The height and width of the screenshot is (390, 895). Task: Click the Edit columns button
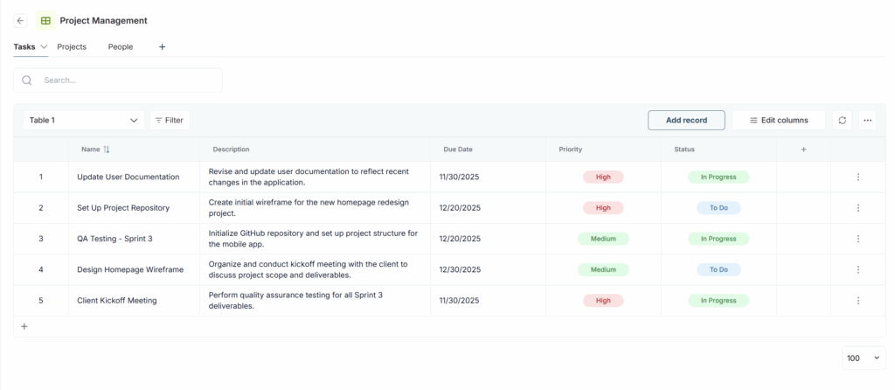click(x=778, y=120)
